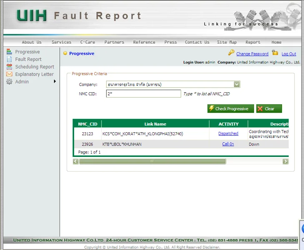Screen dimensions: 304x250
Task: Click the key icon beside Change Password
Action: click(x=231, y=53)
